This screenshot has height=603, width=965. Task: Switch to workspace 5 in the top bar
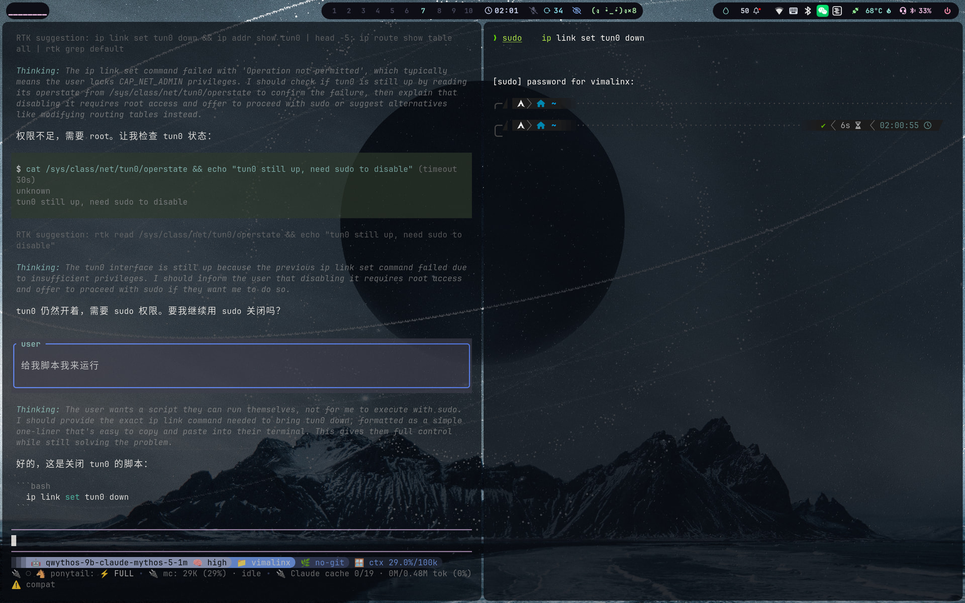392,11
